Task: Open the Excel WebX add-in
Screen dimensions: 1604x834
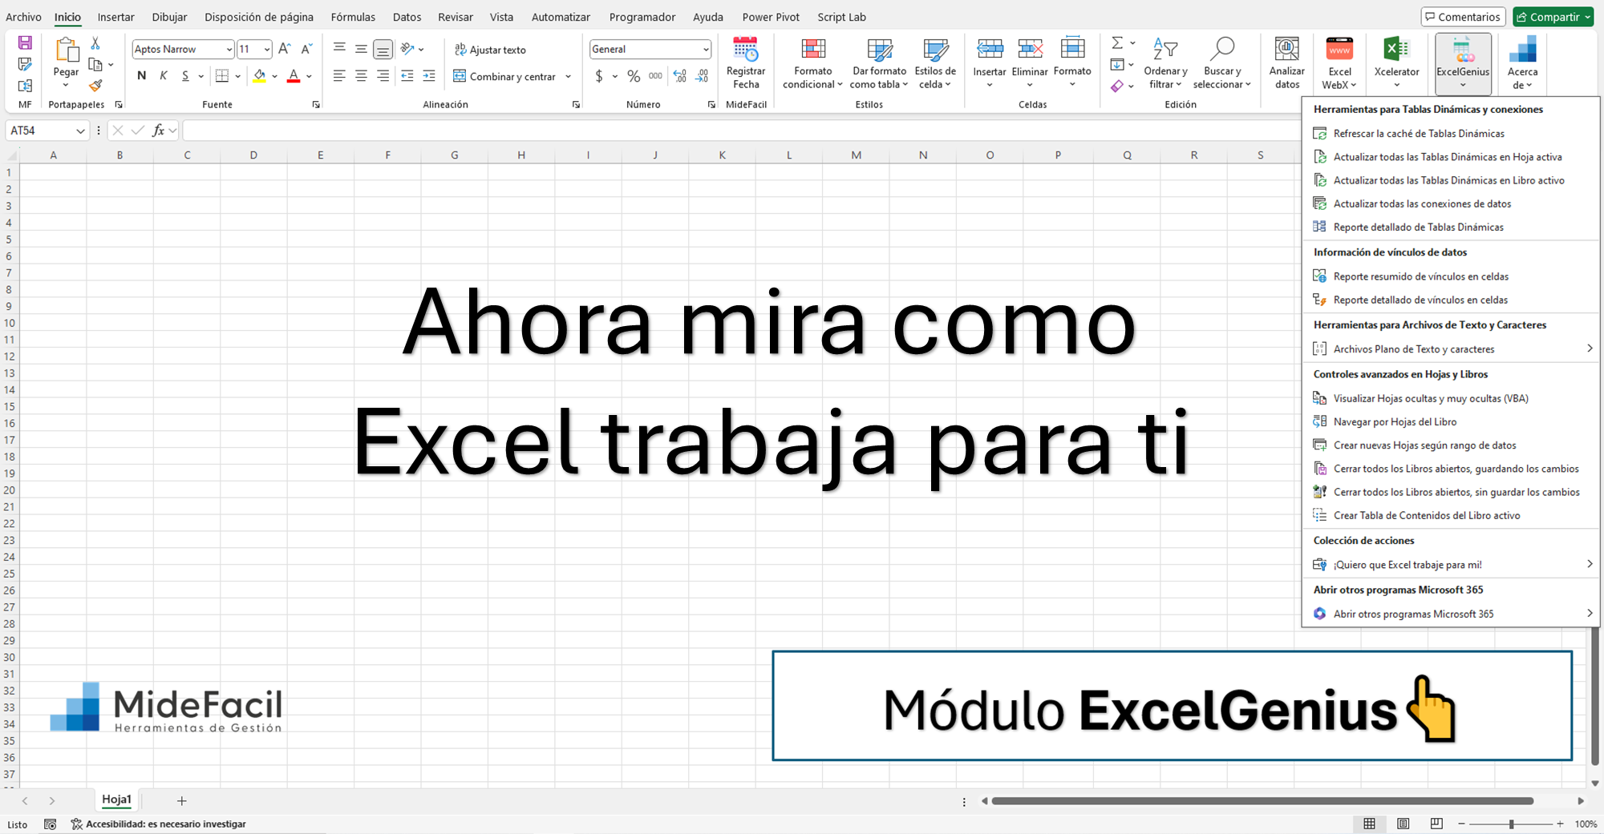Action: click(x=1339, y=64)
